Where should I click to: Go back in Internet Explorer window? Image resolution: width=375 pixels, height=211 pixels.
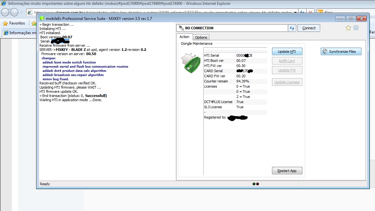pyautogui.click(x=5, y=12)
